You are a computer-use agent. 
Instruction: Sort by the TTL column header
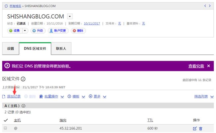pyautogui.click(x=150, y=120)
